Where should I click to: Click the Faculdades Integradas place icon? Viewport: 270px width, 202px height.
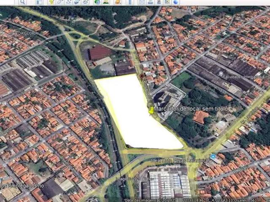(x=221, y=74)
